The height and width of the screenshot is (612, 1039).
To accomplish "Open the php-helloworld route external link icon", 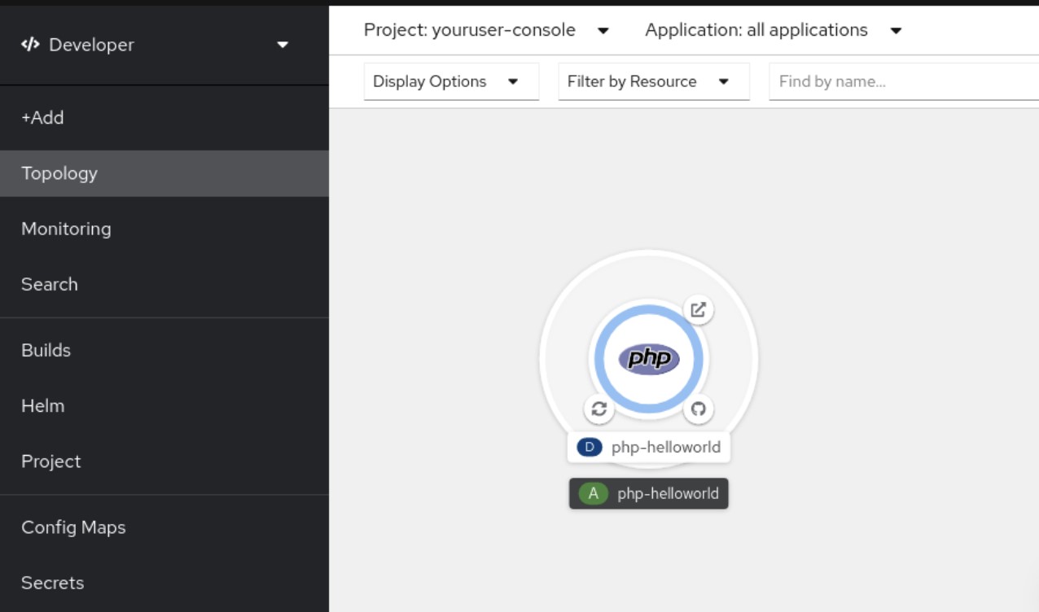I will [x=697, y=310].
